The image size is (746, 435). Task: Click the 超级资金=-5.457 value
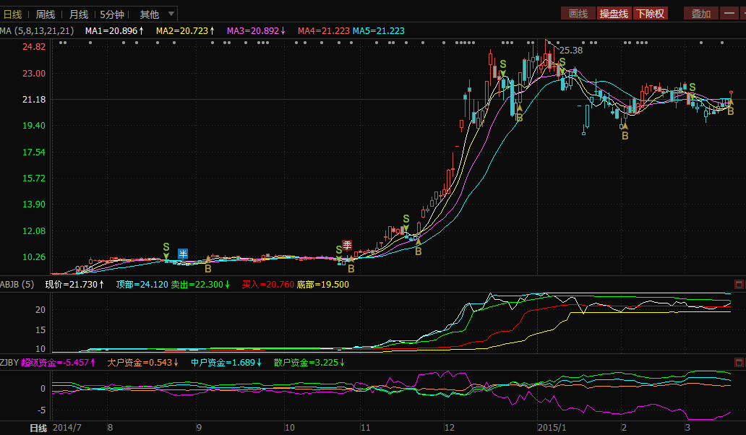pyautogui.click(x=59, y=362)
